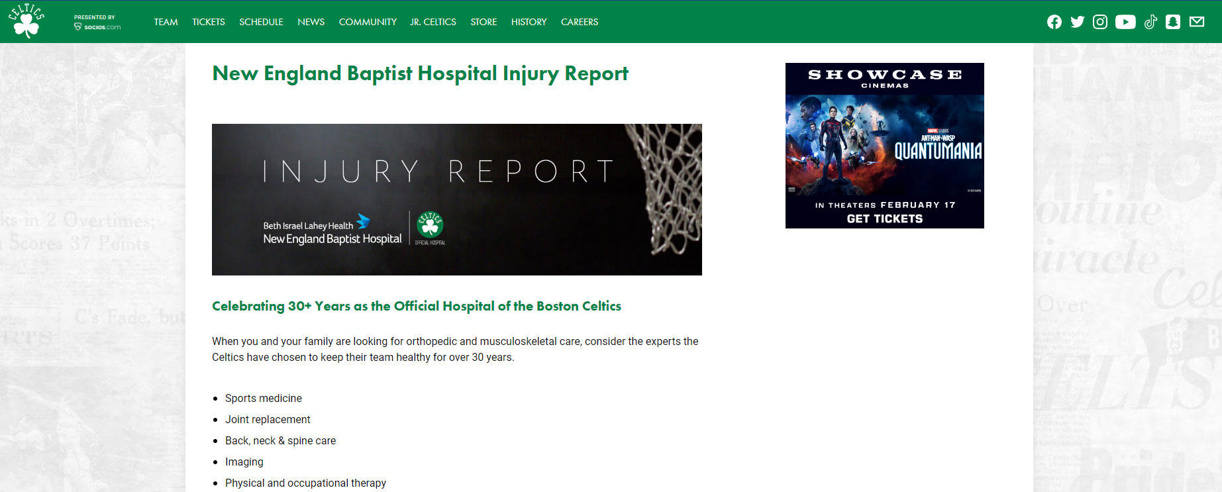Image resolution: width=1222 pixels, height=492 pixels.
Task: Open the Snapchat ghost icon
Action: point(1173,22)
